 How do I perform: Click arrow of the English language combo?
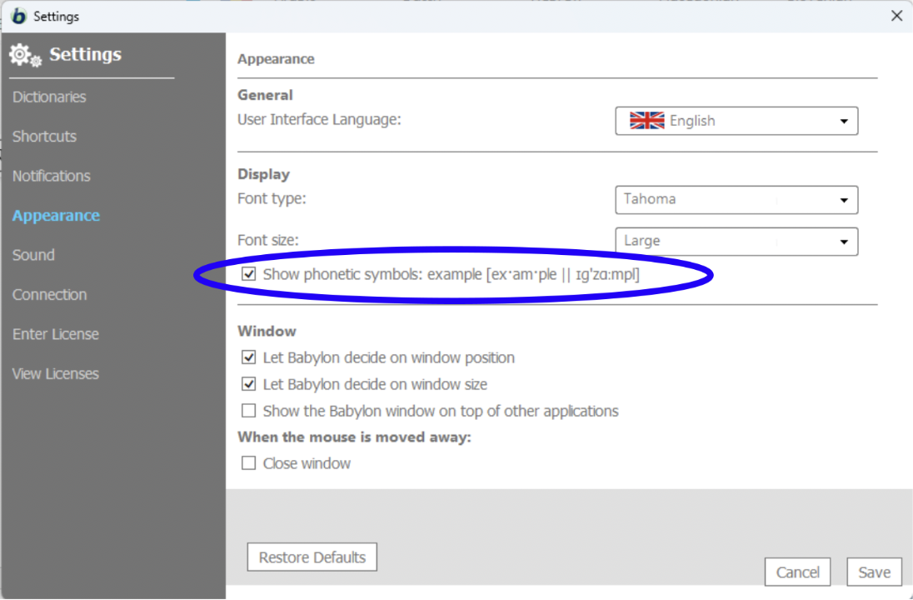[844, 121]
